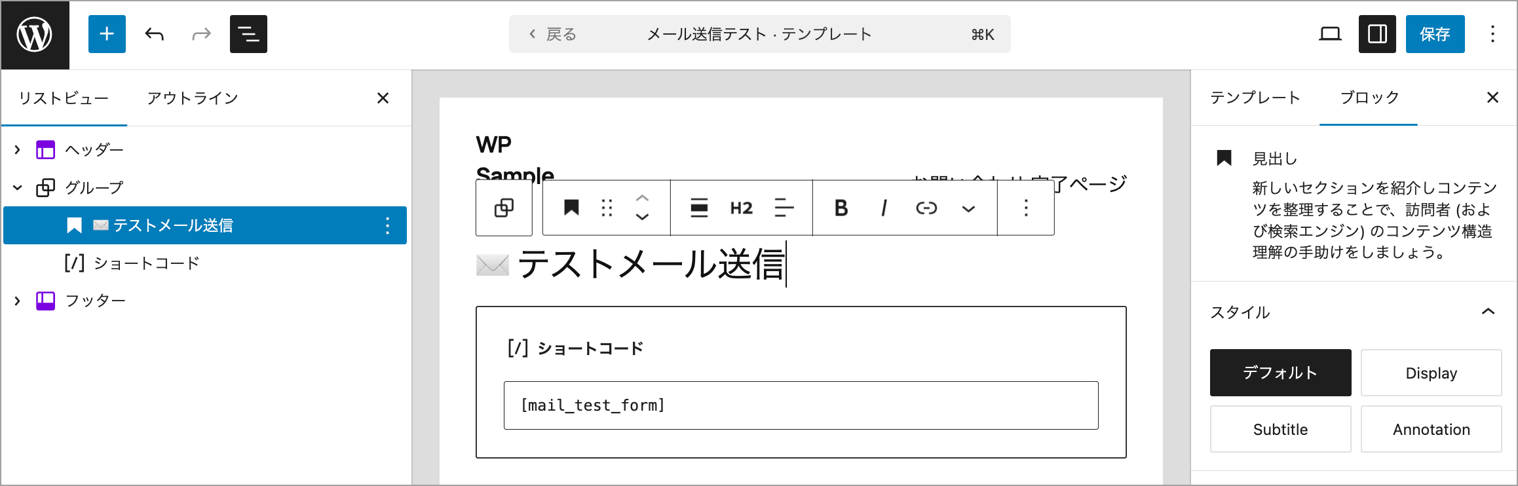The width and height of the screenshot is (1518, 486).
Task: Toggle the settings sidebar panel
Action: [x=1377, y=34]
